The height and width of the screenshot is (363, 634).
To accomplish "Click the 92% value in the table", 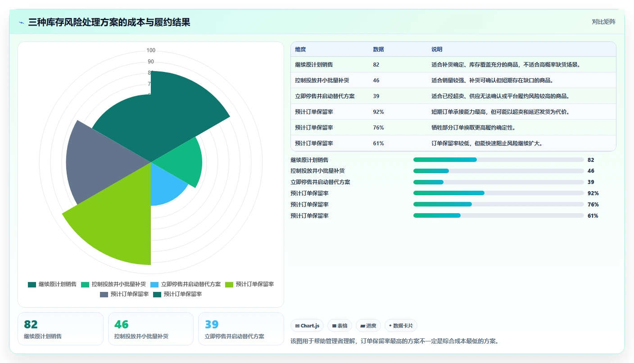I will tap(379, 112).
